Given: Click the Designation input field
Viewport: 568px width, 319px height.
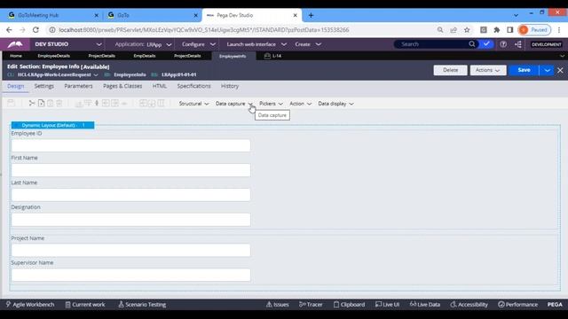Looking at the screenshot, I should [130, 220].
